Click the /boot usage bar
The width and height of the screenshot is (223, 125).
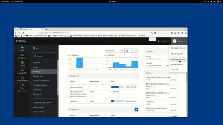point(118,101)
